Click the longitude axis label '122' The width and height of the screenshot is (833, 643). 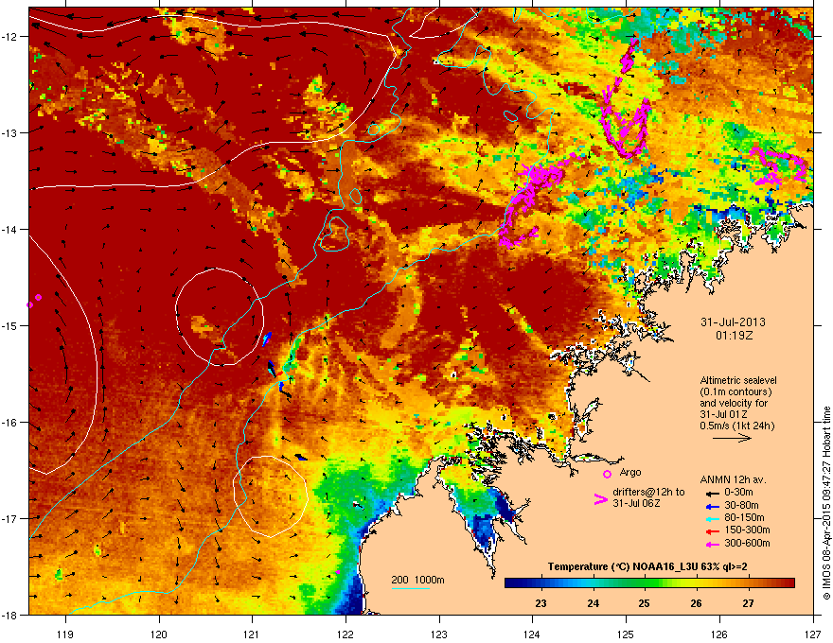(346, 634)
